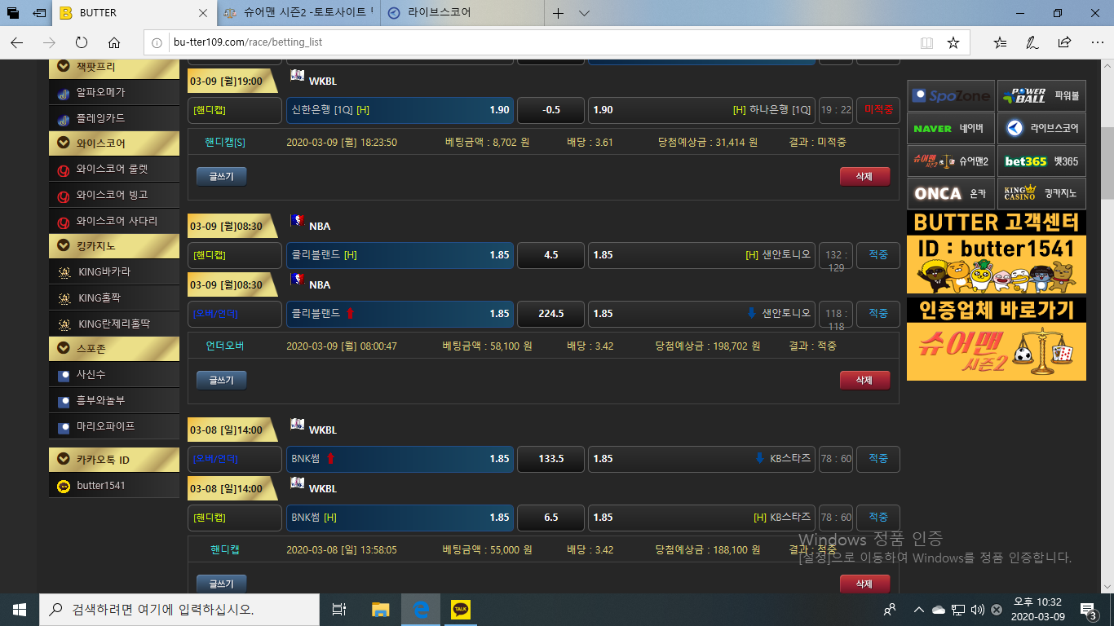Collapse the 와이스코어 sidebar section
The image size is (1114, 626).
64,143
